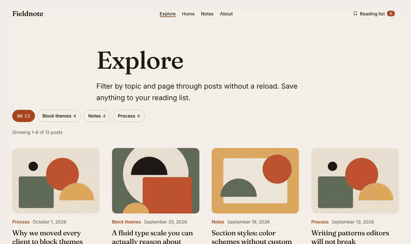
Task: Click the Reading list bookmark icon
Action: [x=355, y=13]
